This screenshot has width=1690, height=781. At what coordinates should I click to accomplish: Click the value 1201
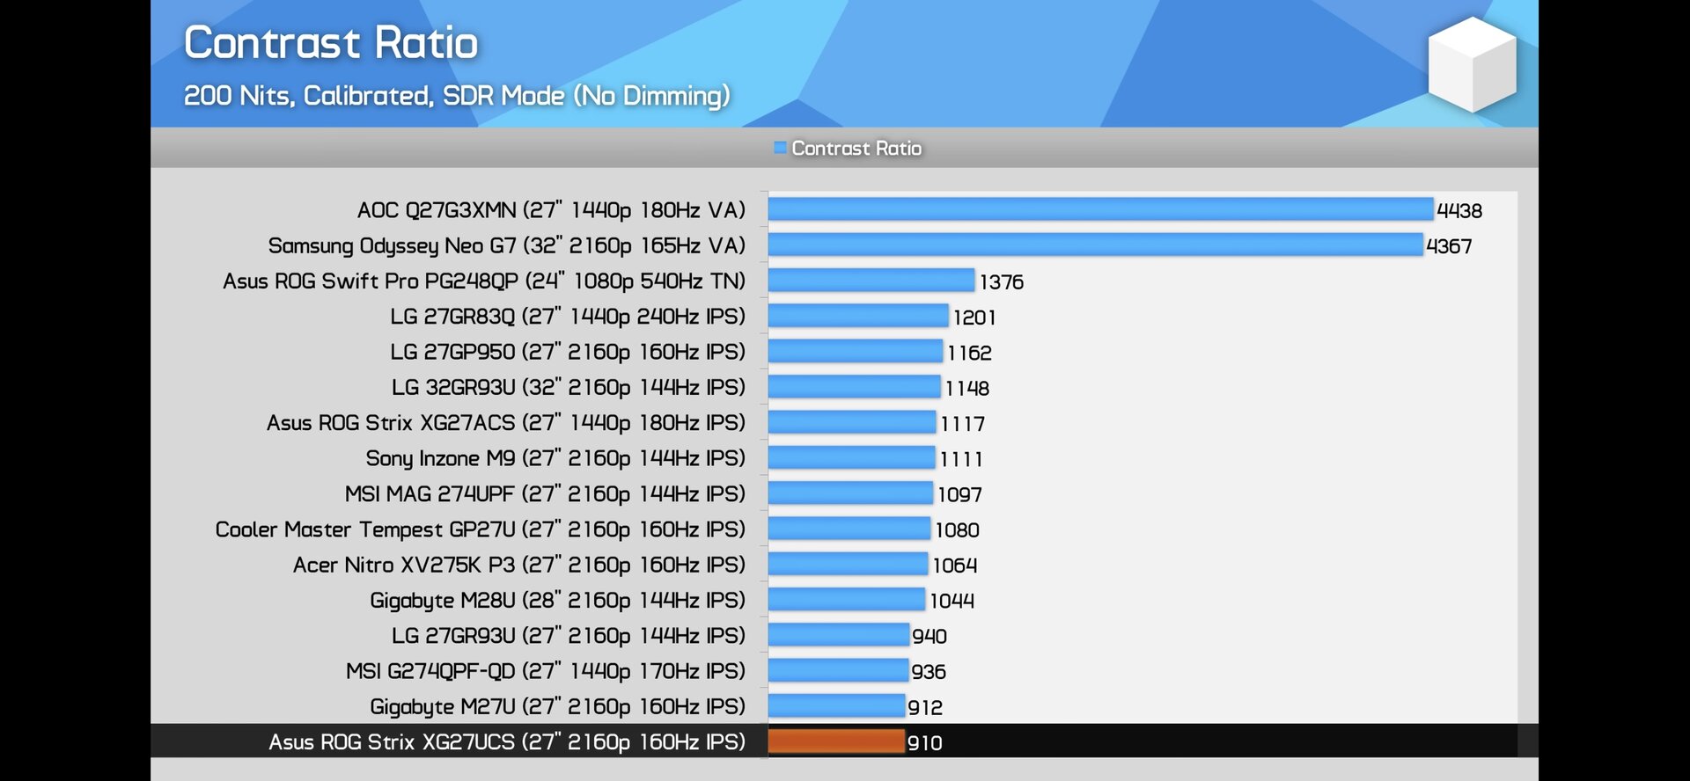[x=974, y=318]
